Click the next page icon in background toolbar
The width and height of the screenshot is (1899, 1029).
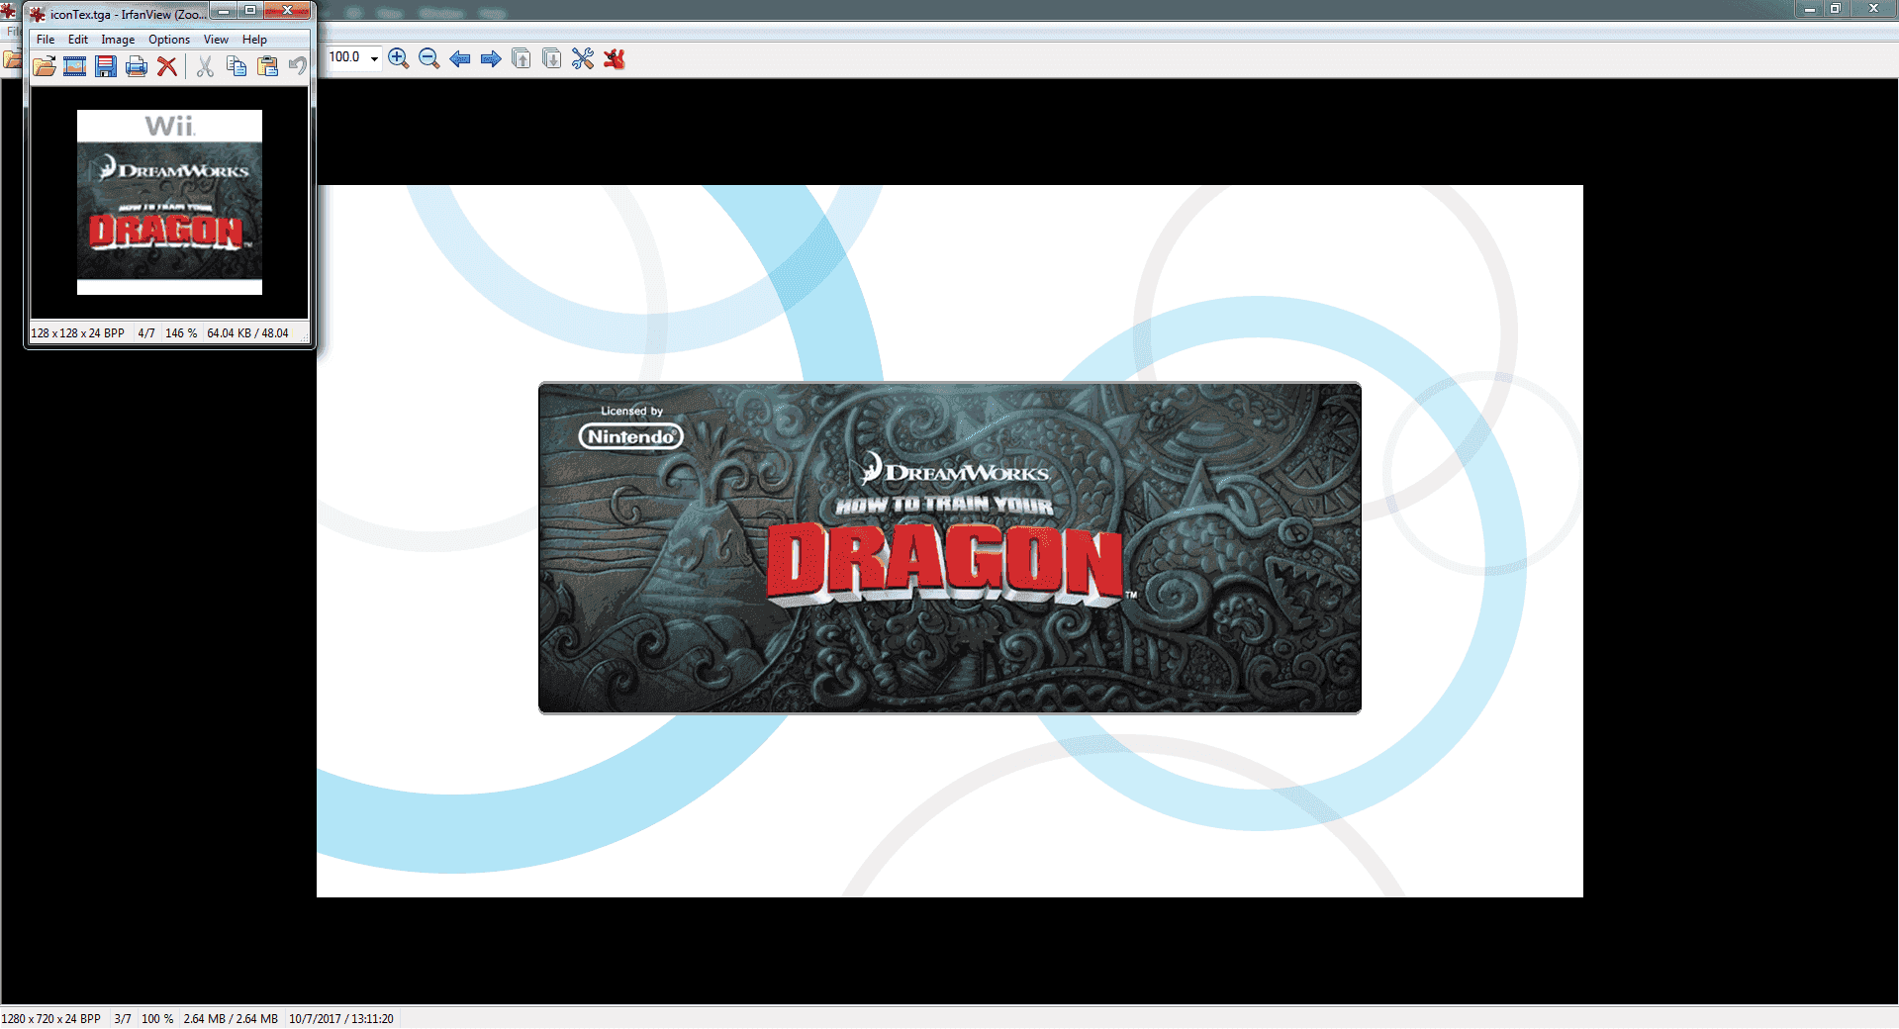pos(552,58)
